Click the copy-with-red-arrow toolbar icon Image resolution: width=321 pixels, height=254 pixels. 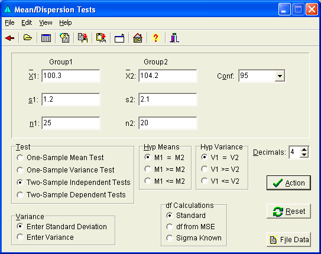(x=83, y=38)
